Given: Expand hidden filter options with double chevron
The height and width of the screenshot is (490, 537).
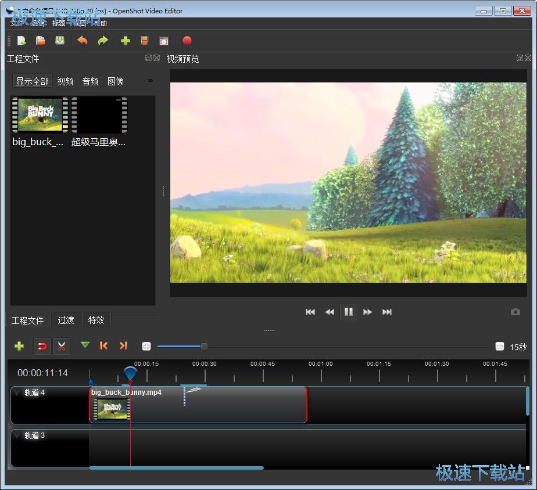Looking at the screenshot, I should (150, 81).
